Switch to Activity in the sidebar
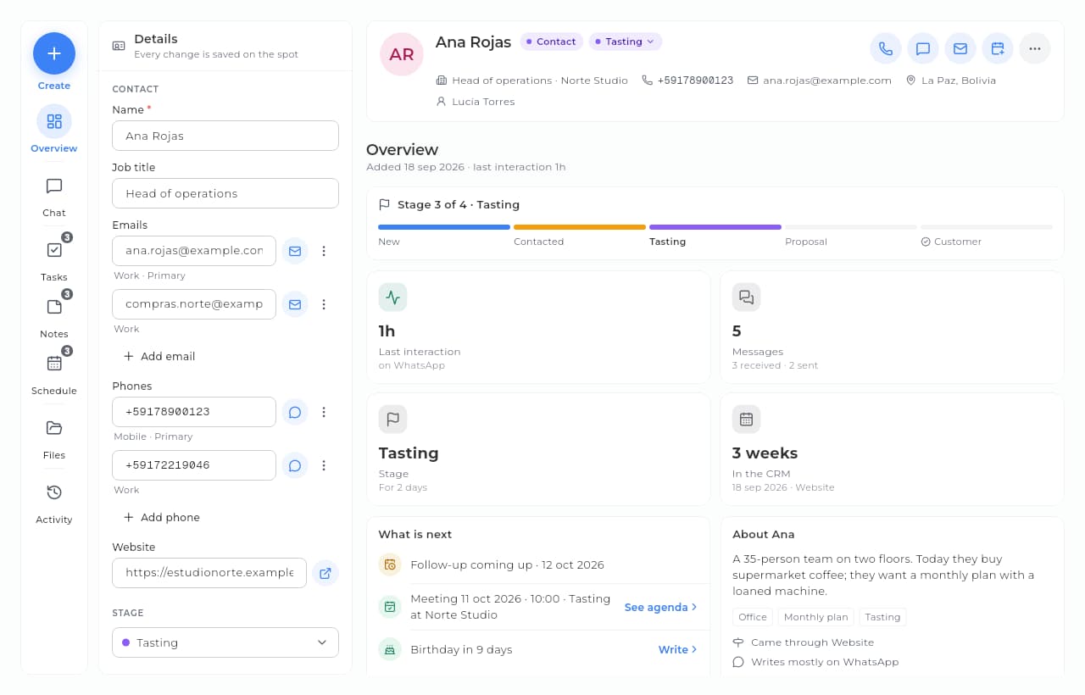1085x695 pixels. (54, 502)
